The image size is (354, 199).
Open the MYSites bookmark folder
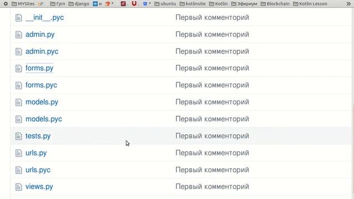23,4
